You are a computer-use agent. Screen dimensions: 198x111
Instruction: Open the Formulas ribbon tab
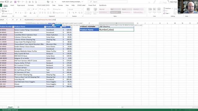point(31,5)
